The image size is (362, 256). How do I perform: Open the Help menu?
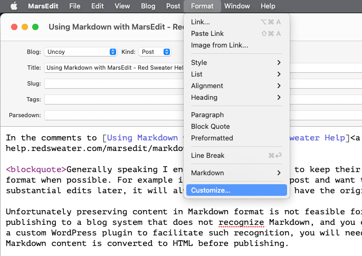click(268, 6)
